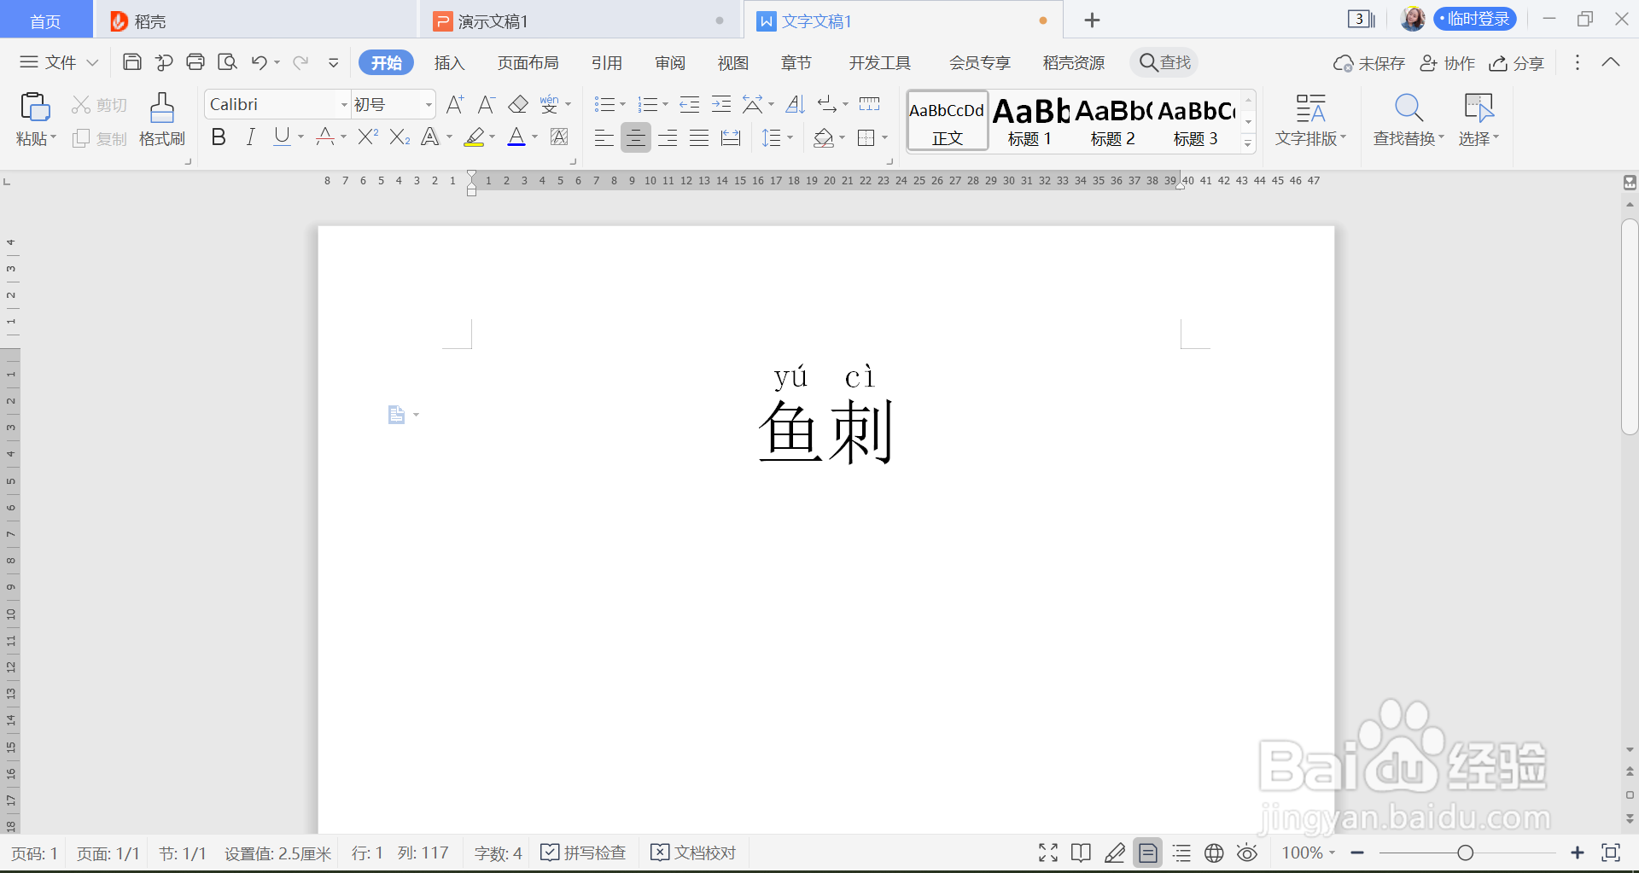Viewport: 1639px width, 873px height.
Task: Click the spell check (拼写检查) status item
Action: [584, 853]
